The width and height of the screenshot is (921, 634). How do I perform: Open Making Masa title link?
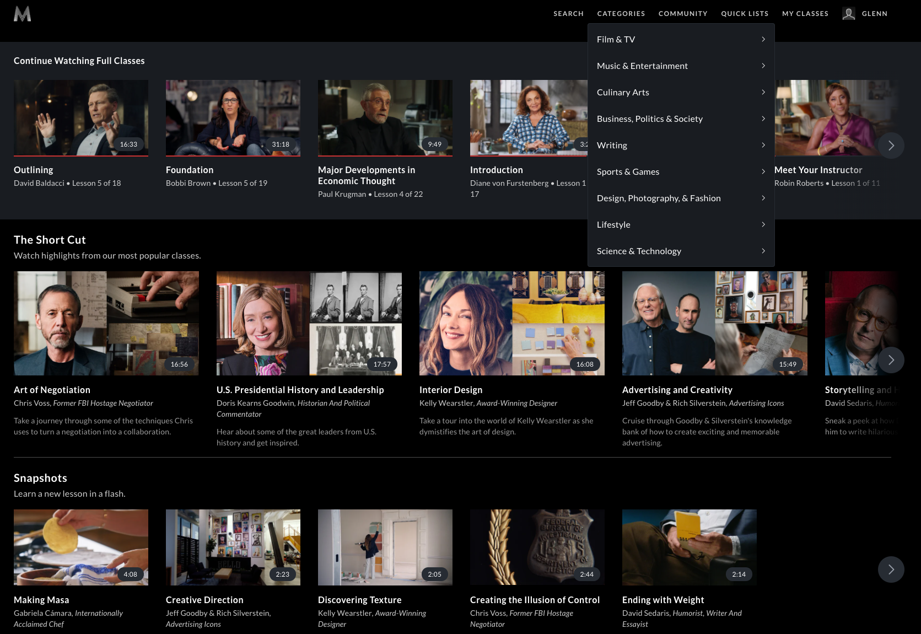pos(41,600)
